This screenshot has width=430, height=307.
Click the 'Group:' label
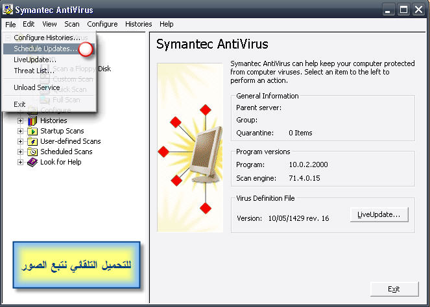(247, 120)
